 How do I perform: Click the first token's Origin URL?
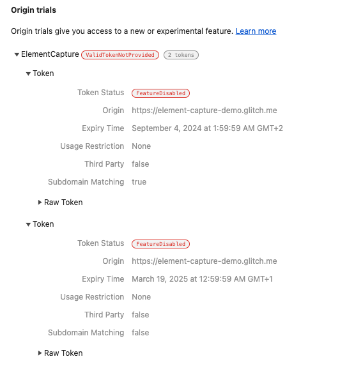click(x=205, y=110)
